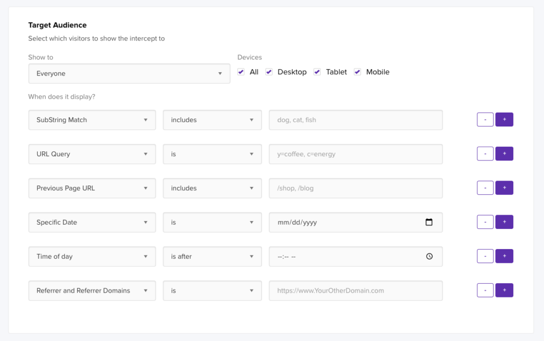Toggle the Tablet device checkbox
This screenshot has height=341, width=544.
coord(317,72)
